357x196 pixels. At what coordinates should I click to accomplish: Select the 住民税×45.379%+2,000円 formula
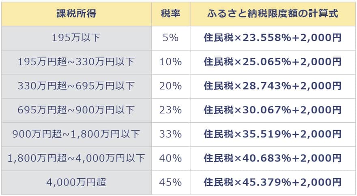[273, 183]
